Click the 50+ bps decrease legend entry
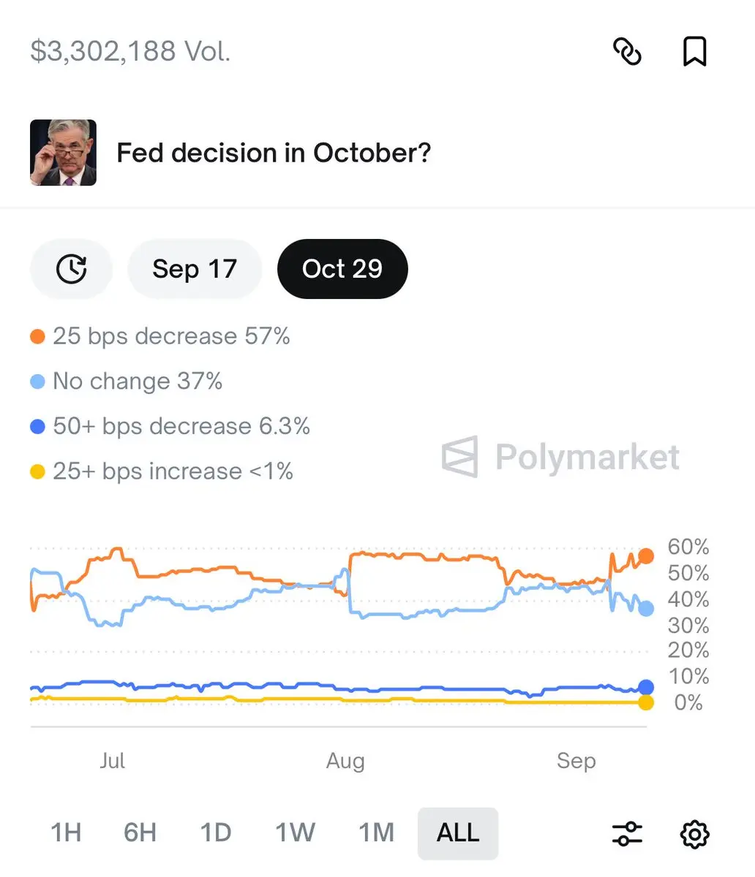The height and width of the screenshot is (877, 755). click(x=170, y=426)
